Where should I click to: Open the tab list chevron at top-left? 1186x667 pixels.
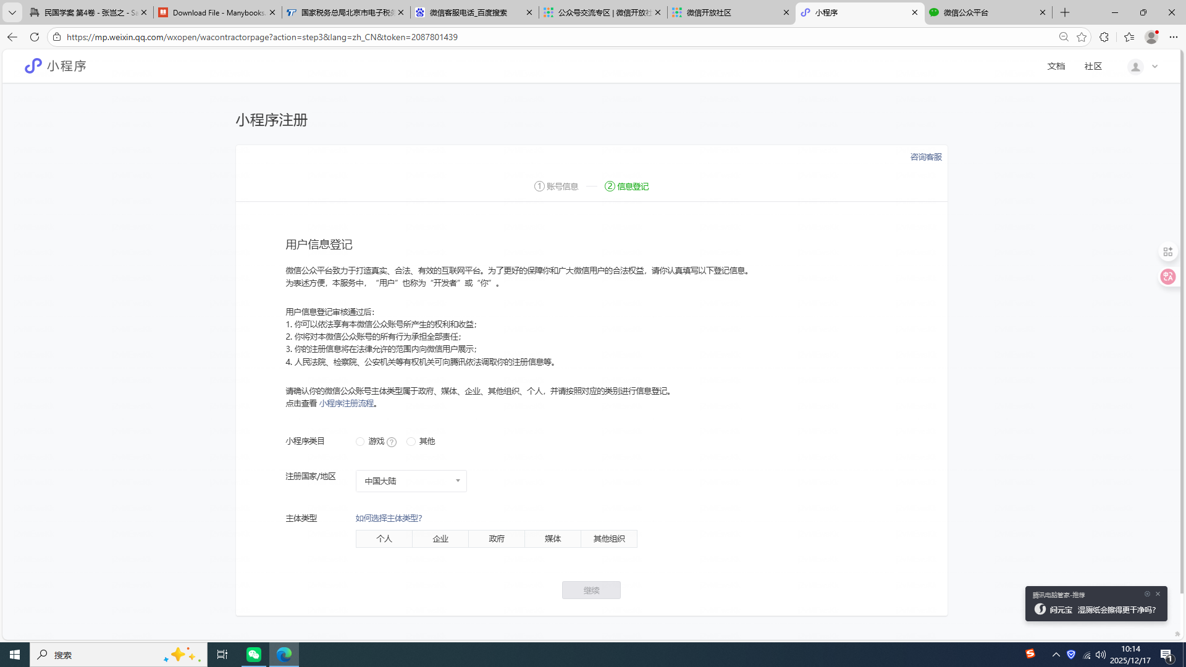pos(12,12)
